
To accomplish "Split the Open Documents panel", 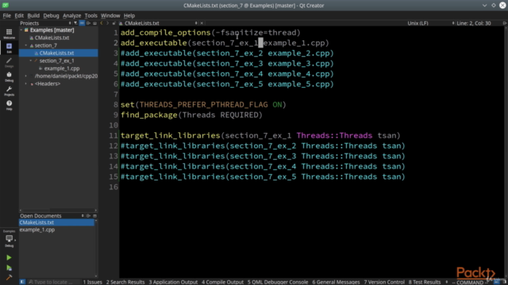I will click(x=88, y=216).
